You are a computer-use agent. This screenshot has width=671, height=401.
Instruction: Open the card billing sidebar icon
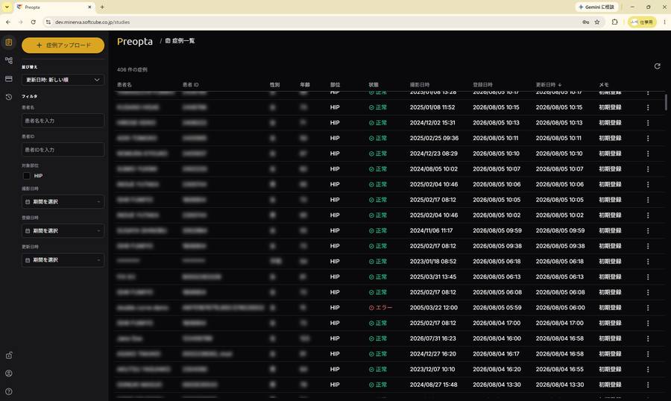[x=8, y=79]
